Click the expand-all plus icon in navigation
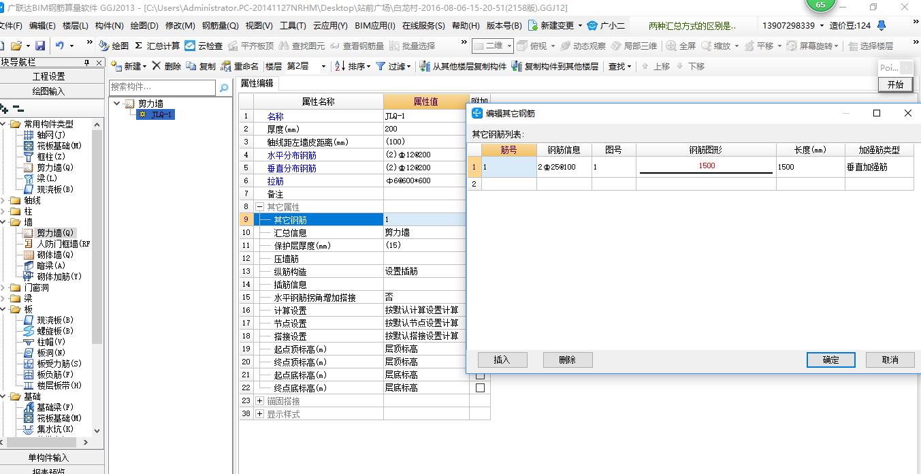The height and width of the screenshot is (474, 921). pos(4,109)
